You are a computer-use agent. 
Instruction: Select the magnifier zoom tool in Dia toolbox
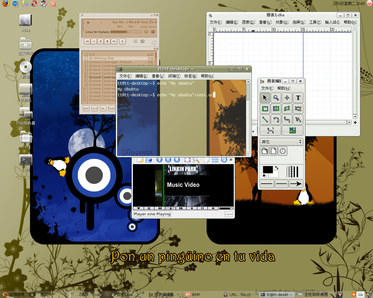[276, 98]
